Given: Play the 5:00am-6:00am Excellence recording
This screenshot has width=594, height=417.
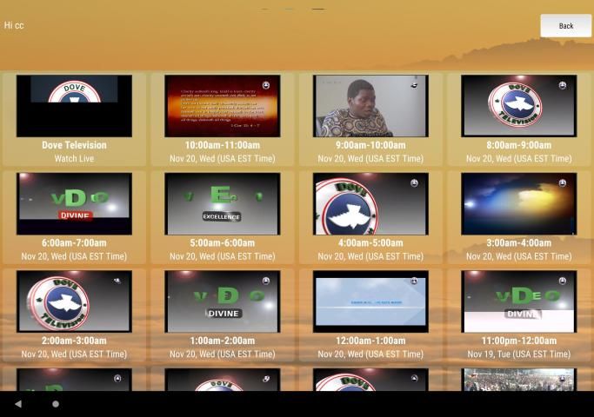Looking at the screenshot, I should click(x=223, y=203).
